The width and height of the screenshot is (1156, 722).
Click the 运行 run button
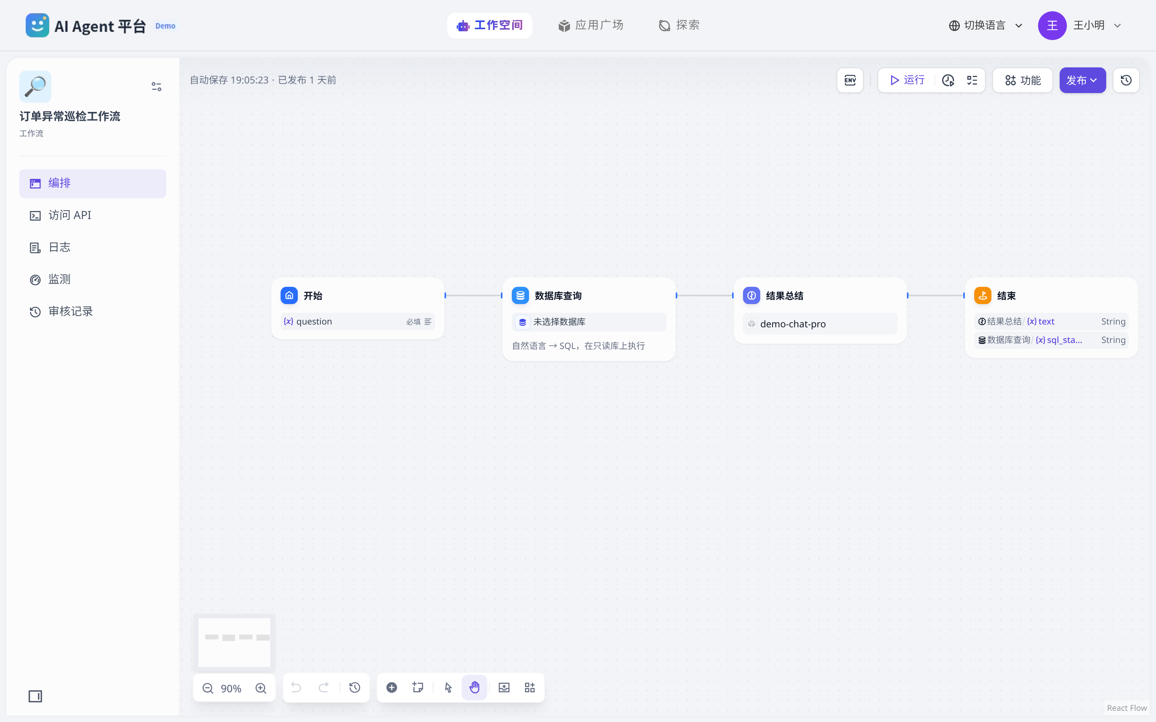907,80
